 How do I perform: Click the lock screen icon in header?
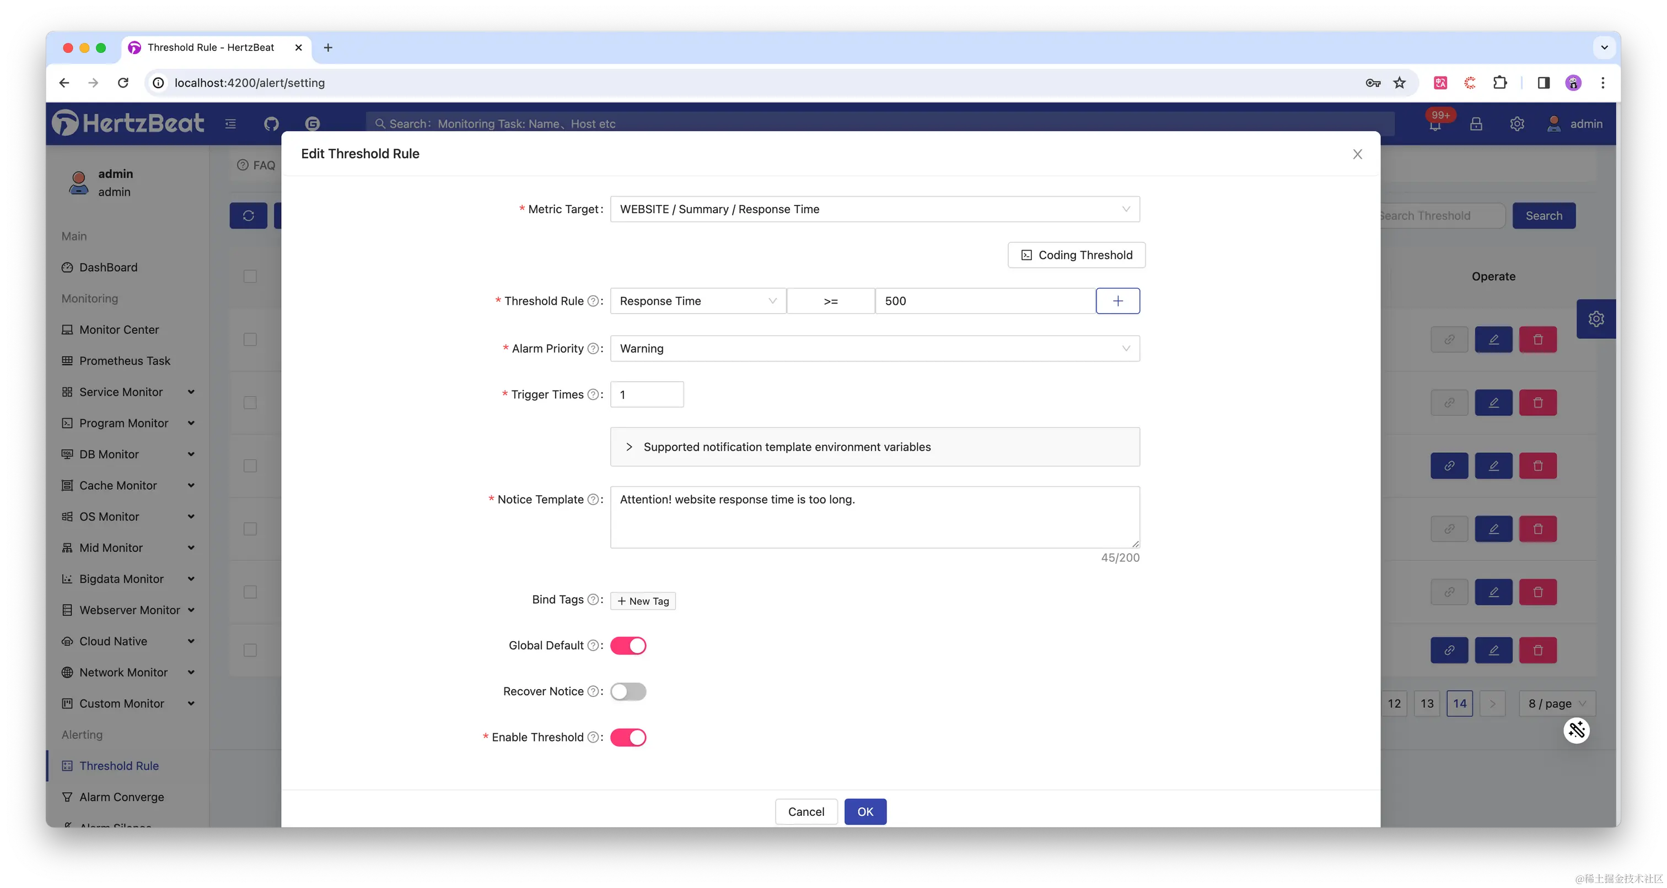point(1476,123)
